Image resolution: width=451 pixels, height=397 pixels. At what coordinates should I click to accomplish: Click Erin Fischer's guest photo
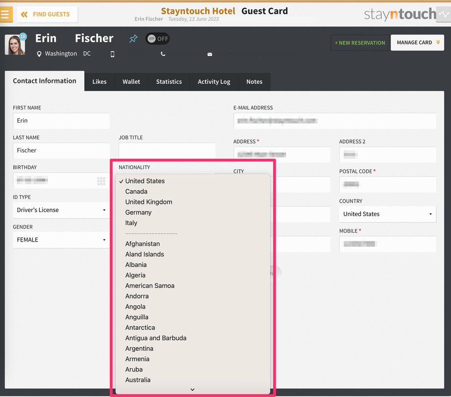[x=15, y=45]
